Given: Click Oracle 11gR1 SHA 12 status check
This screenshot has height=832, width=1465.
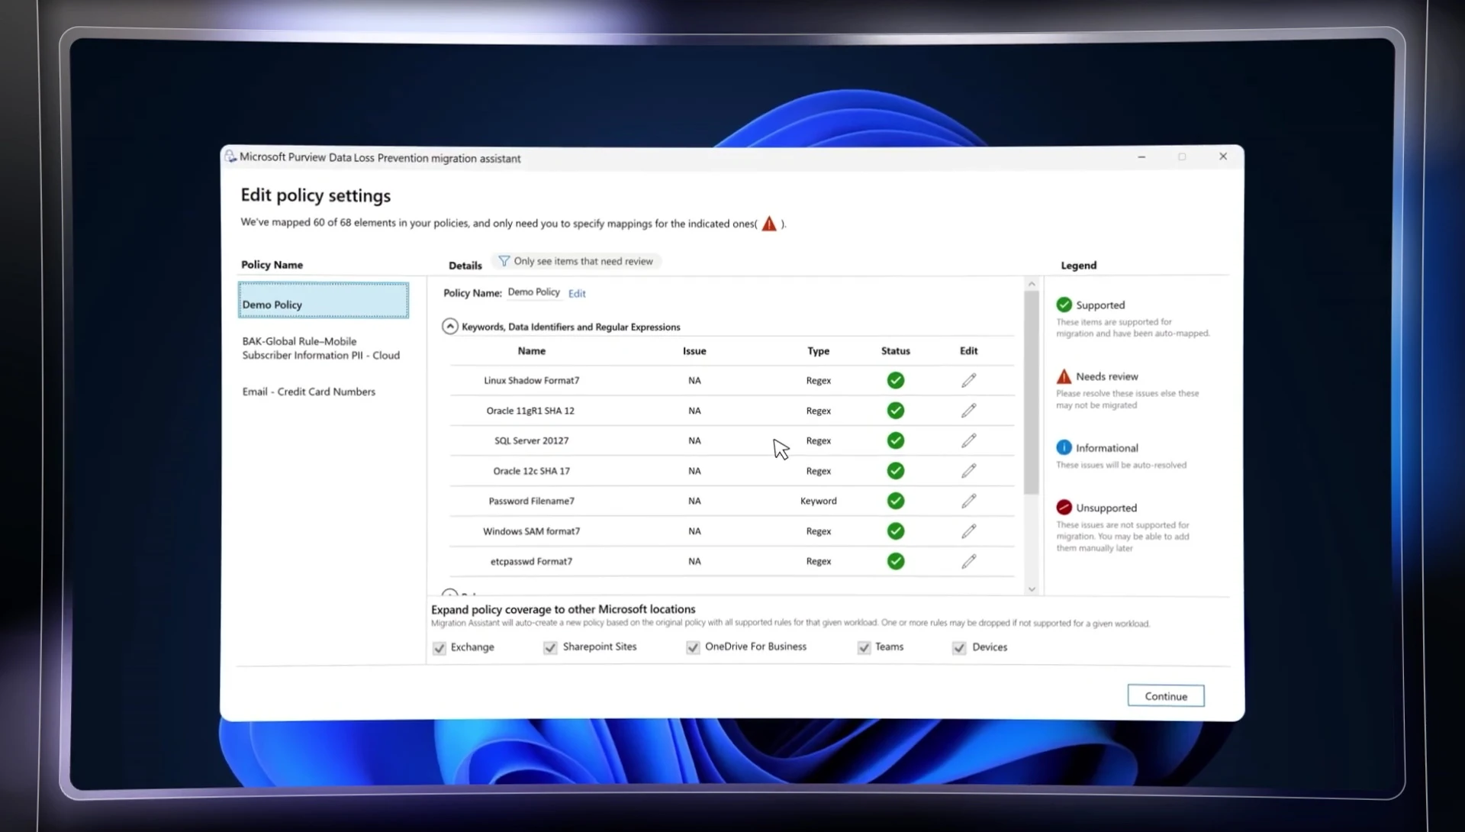Looking at the screenshot, I should 896,411.
